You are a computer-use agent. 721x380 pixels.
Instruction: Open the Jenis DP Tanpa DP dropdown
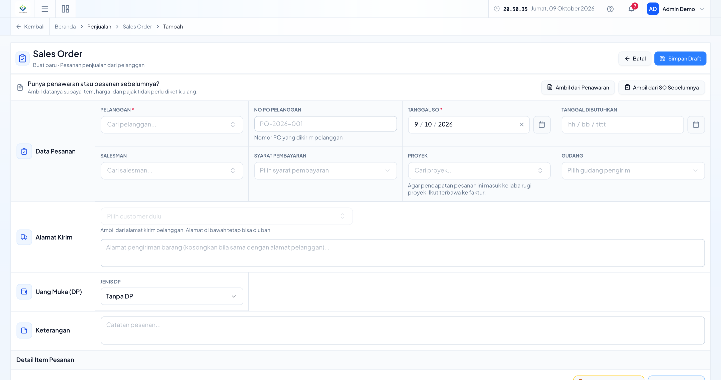coord(171,296)
